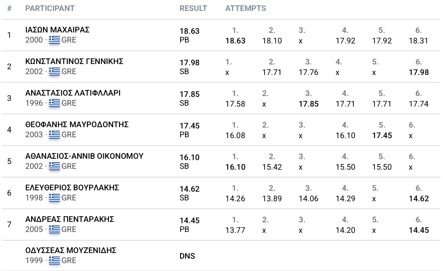Click the flag icon under ΑΝΑΣΤΑΣΙΟΣ ΛΑΤΙΦΛΛΑΡΙ
Image resolution: width=443 pixels, height=271 pixels.
[x=54, y=103]
